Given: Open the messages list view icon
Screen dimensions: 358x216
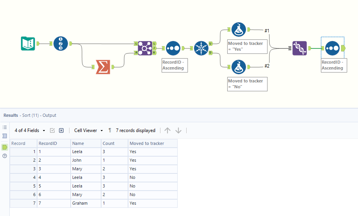Looking at the screenshot, I should 5,127.
